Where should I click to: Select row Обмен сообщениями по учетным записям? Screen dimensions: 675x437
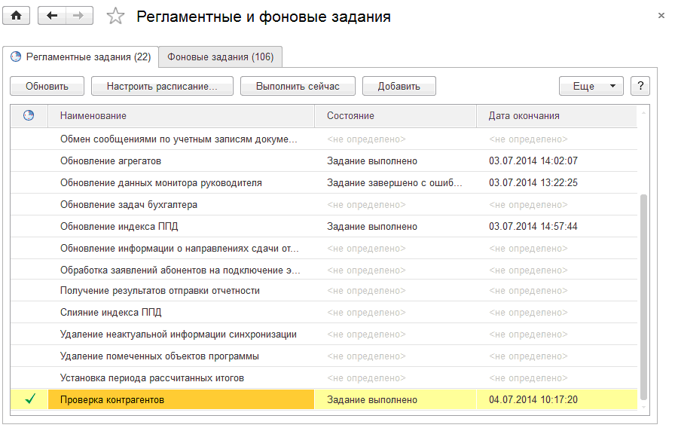pyautogui.click(x=324, y=139)
